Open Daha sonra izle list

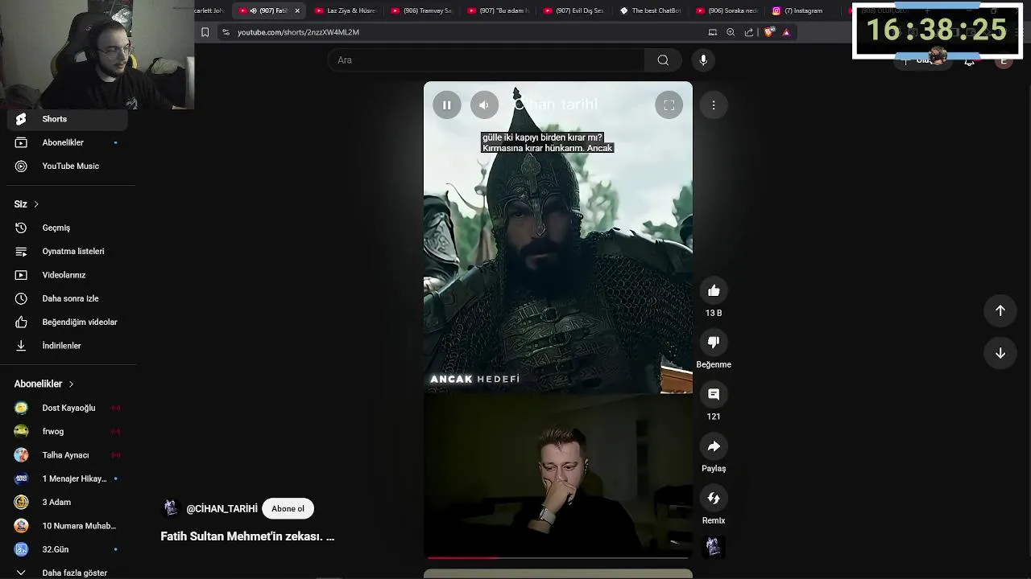[x=68, y=298]
